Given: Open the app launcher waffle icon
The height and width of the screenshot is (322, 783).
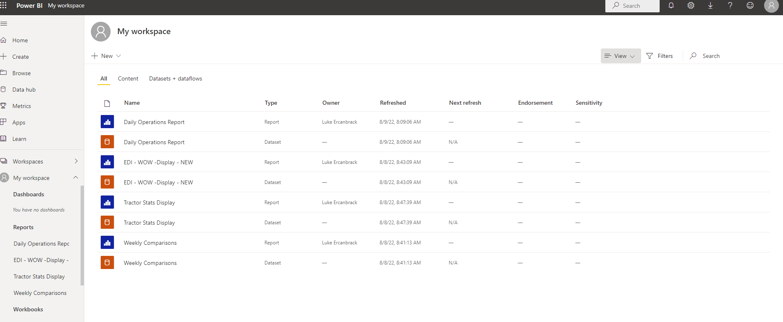Looking at the screenshot, I should point(3,5).
